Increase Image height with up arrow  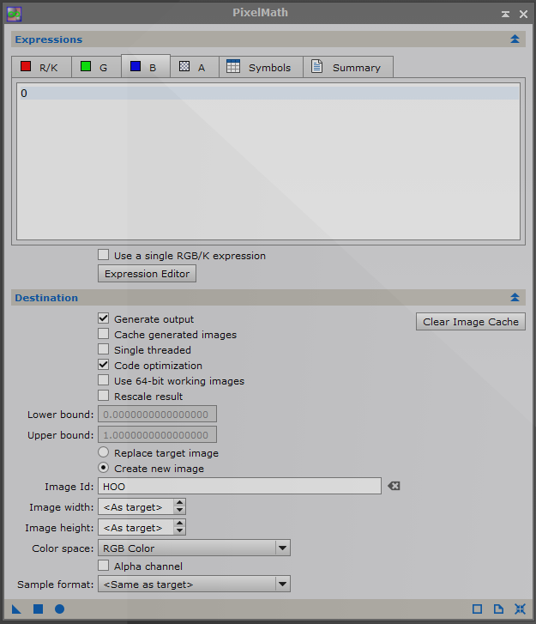[x=180, y=524]
